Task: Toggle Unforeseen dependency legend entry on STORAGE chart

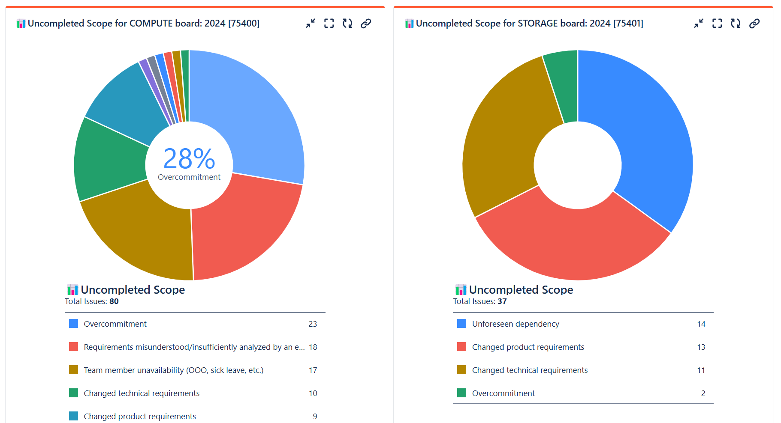Action: [x=516, y=324]
